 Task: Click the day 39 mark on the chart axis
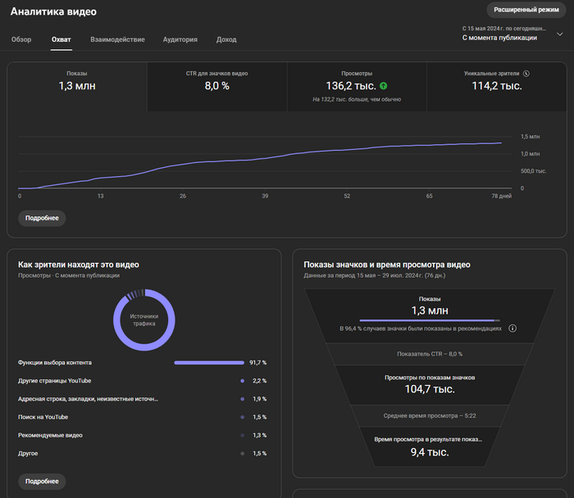(265, 196)
